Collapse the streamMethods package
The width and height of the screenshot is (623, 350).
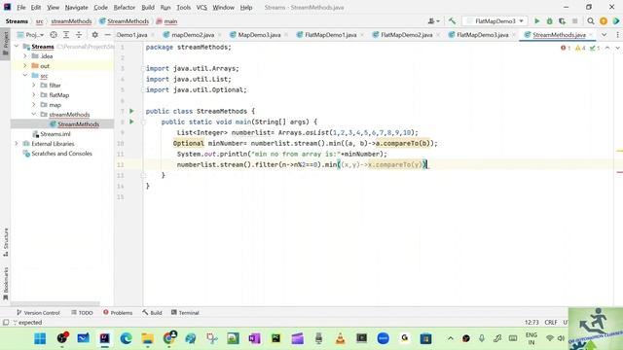(34, 115)
